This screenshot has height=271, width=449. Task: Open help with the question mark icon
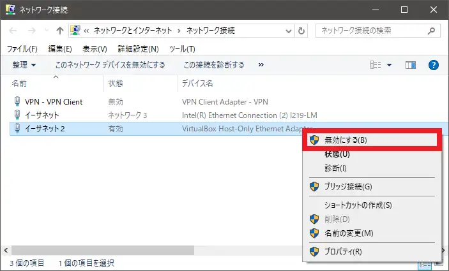click(x=434, y=65)
